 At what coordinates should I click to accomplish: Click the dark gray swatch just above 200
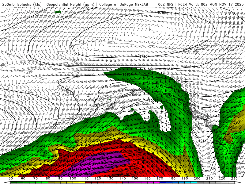pos(200,182)
